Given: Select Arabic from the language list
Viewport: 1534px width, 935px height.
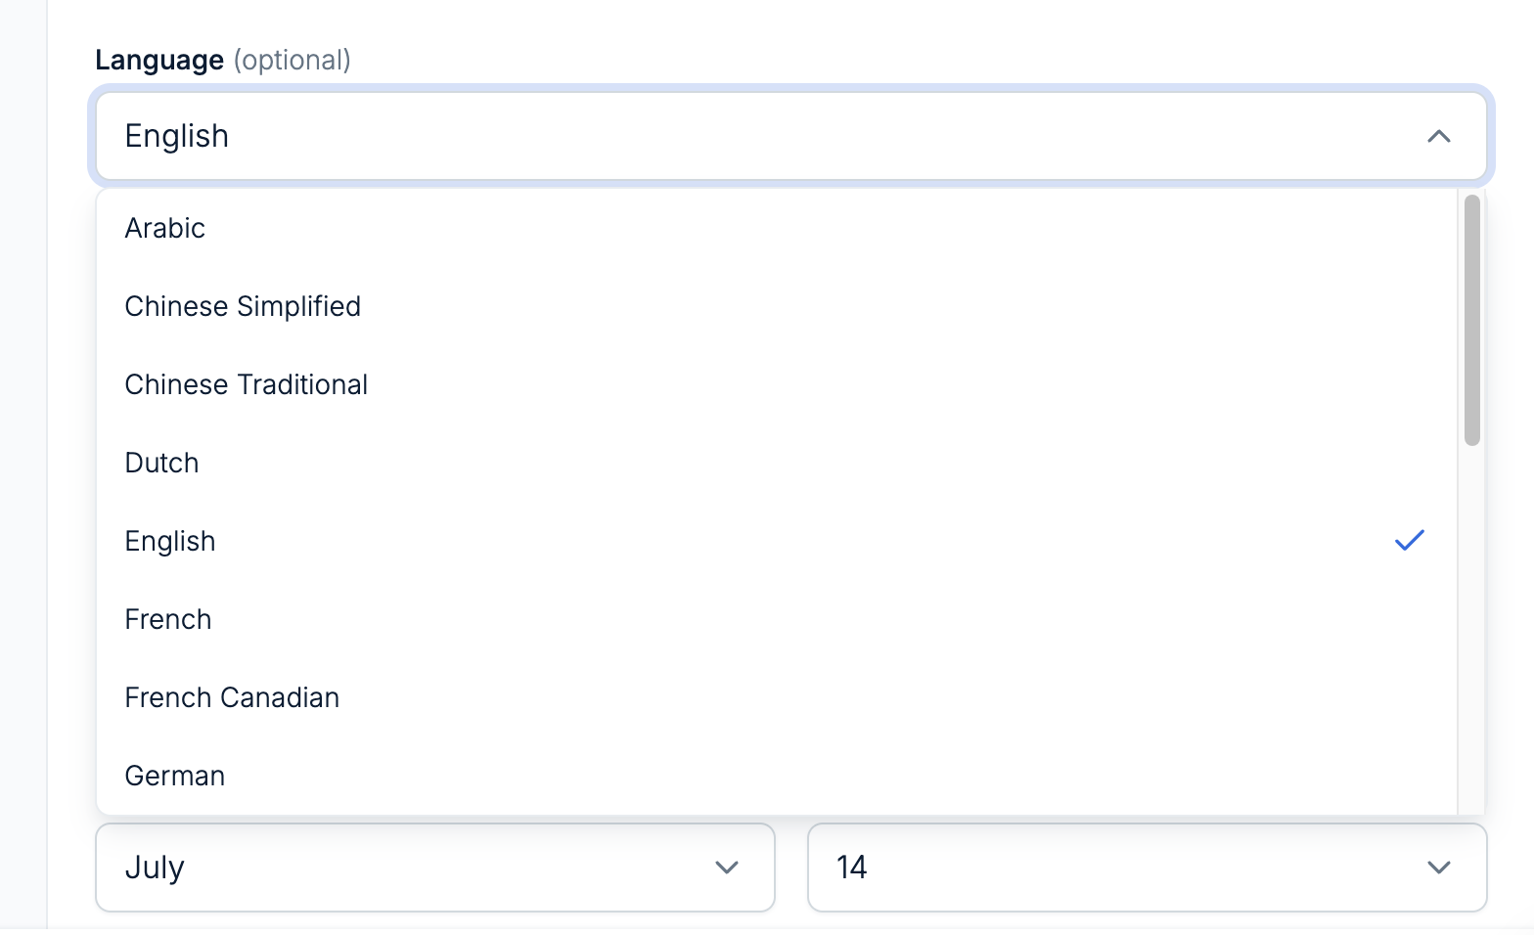Looking at the screenshot, I should click(x=777, y=228).
